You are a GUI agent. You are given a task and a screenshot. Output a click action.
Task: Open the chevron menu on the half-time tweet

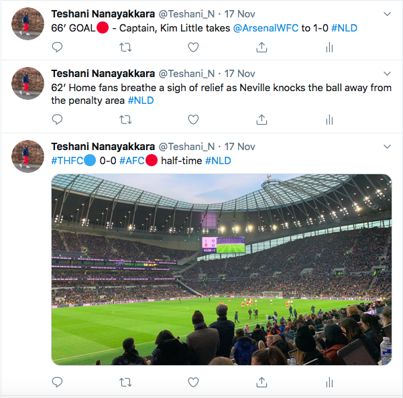(386, 146)
